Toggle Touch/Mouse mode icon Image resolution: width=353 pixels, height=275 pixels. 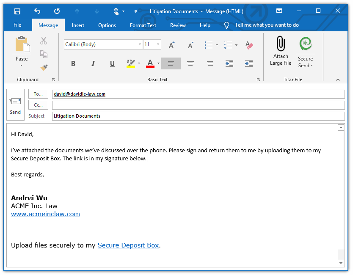pos(116,11)
